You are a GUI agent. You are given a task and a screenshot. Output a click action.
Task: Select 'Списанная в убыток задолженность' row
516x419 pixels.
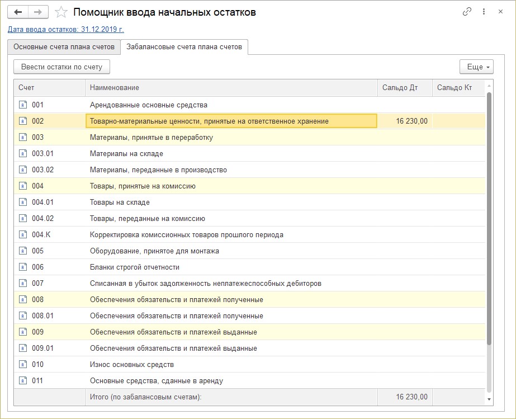tap(250, 283)
